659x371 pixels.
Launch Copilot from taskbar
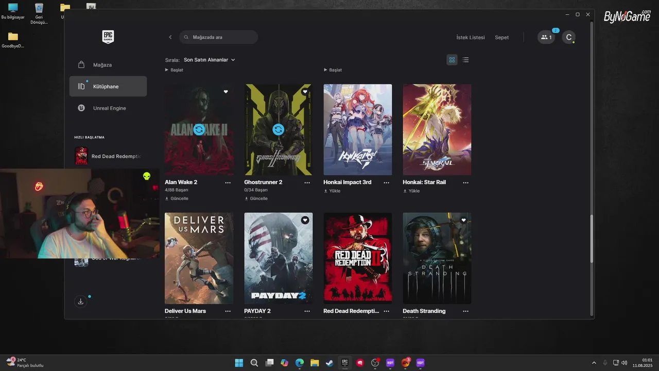point(284,363)
